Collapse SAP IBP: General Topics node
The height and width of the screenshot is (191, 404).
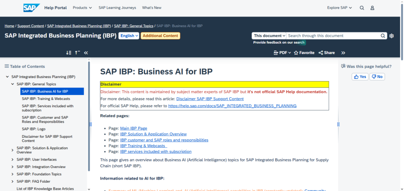tap(12, 84)
